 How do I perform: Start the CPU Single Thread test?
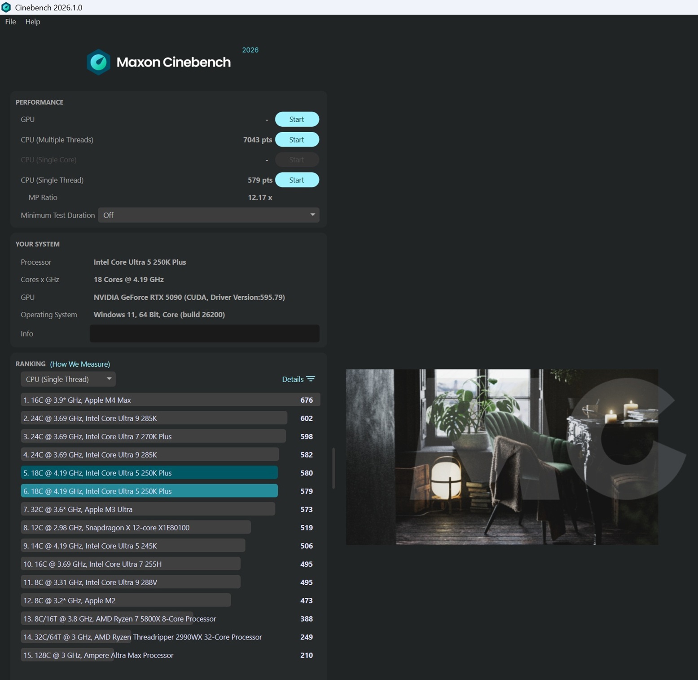pyautogui.click(x=297, y=180)
